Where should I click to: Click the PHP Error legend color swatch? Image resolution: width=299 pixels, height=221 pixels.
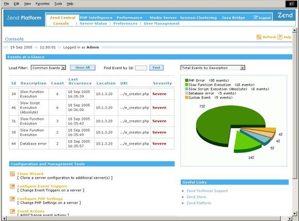[186, 81]
